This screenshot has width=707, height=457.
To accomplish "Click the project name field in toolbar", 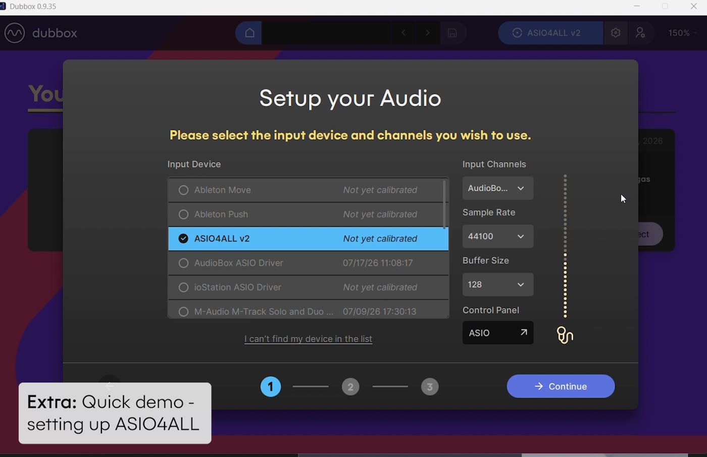I will click(327, 33).
